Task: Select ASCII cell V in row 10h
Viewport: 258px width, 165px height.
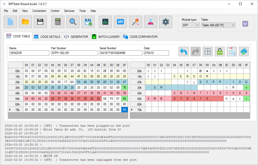Action: pos(175,76)
